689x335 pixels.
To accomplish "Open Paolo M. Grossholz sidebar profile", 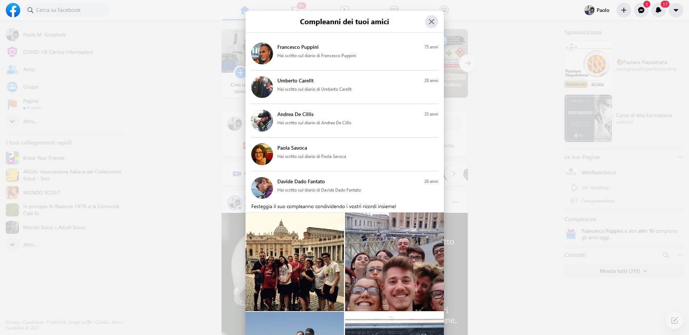I will point(65,35).
